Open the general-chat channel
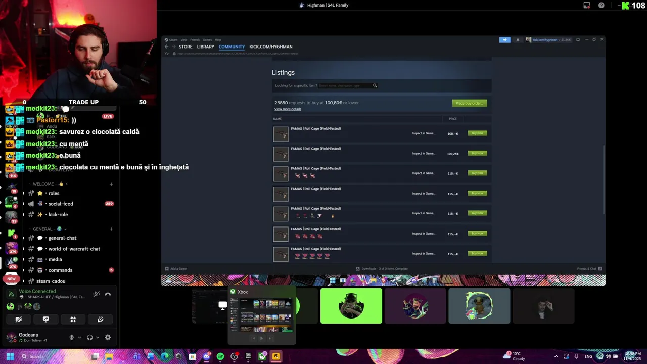Image resolution: width=647 pixels, height=364 pixels. (x=71, y=238)
